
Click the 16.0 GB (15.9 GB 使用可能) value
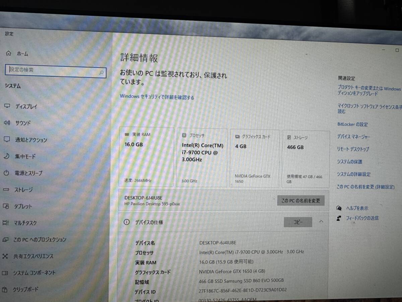(226, 261)
